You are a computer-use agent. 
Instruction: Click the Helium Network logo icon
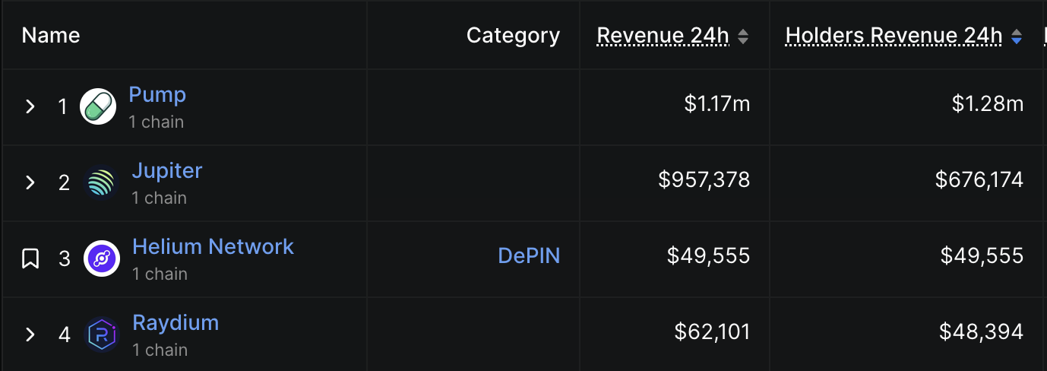[x=102, y=258]
